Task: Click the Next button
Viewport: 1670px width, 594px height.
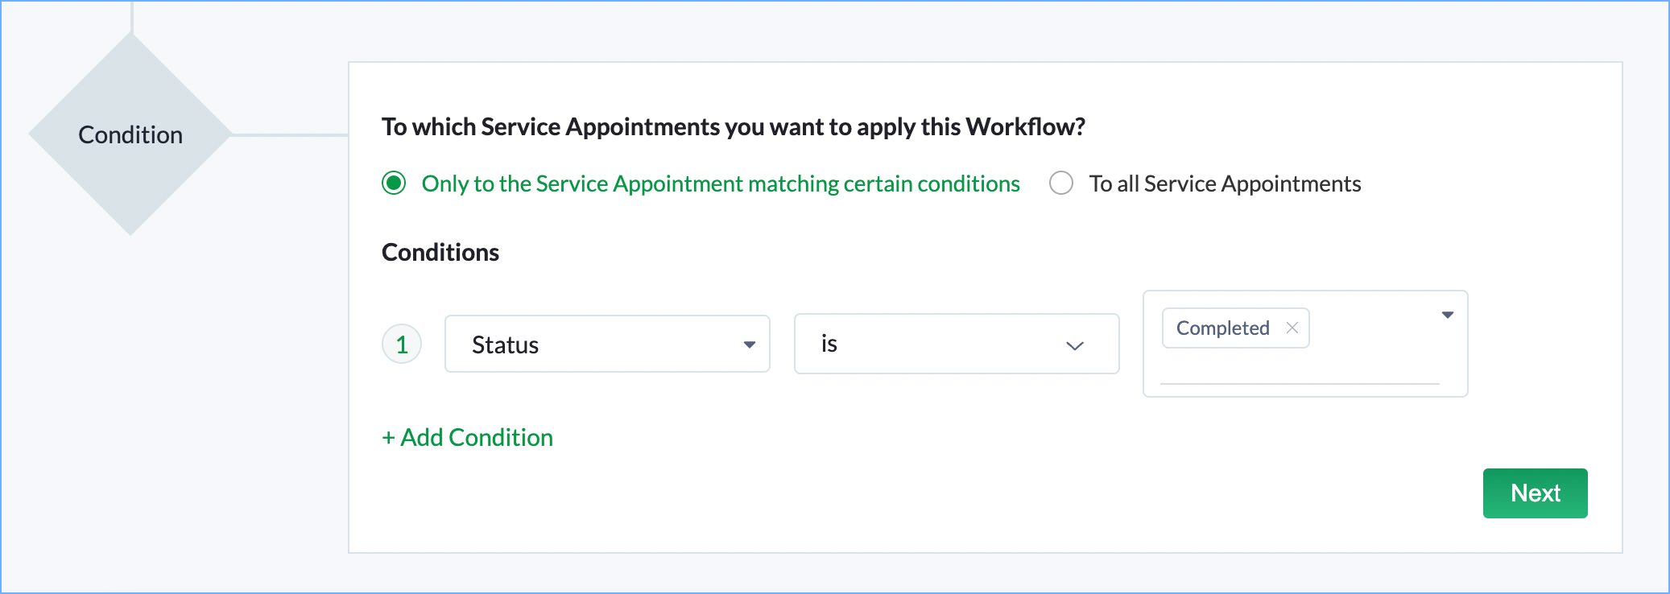Action: point(1535,493)
